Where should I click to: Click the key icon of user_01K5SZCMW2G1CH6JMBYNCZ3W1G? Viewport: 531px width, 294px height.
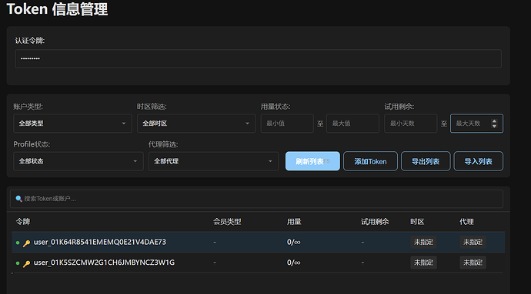click(26, 263)
